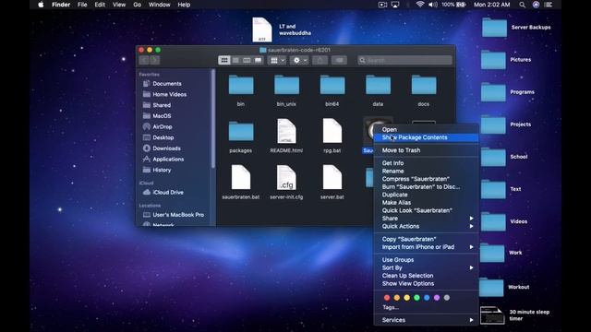The image size is (591, 332).
Task: Toggle Use Groups in context menu
Action: [426, 260]
